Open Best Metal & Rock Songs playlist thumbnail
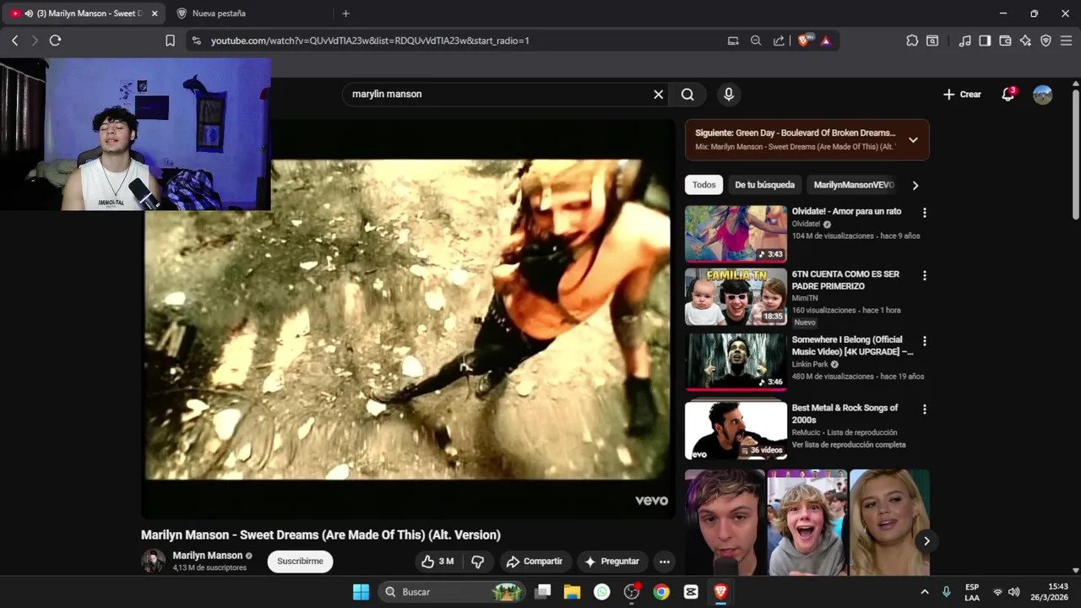 pyautogui.click(x=736, y=430)
